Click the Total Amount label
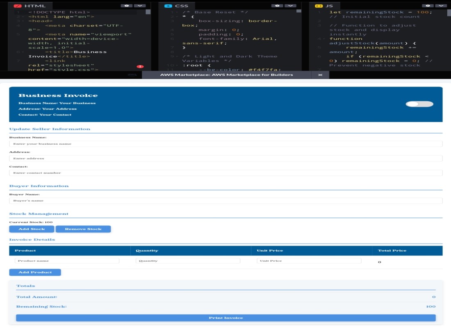This screenshot has width=451, height=328. click(x=36, y=297)
